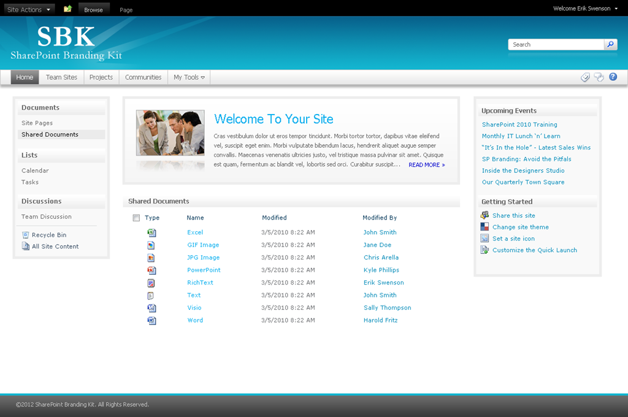Click the Recycle Bin icon
The image size is (628, 417).
pyautogui.click(x=26, y=235)
